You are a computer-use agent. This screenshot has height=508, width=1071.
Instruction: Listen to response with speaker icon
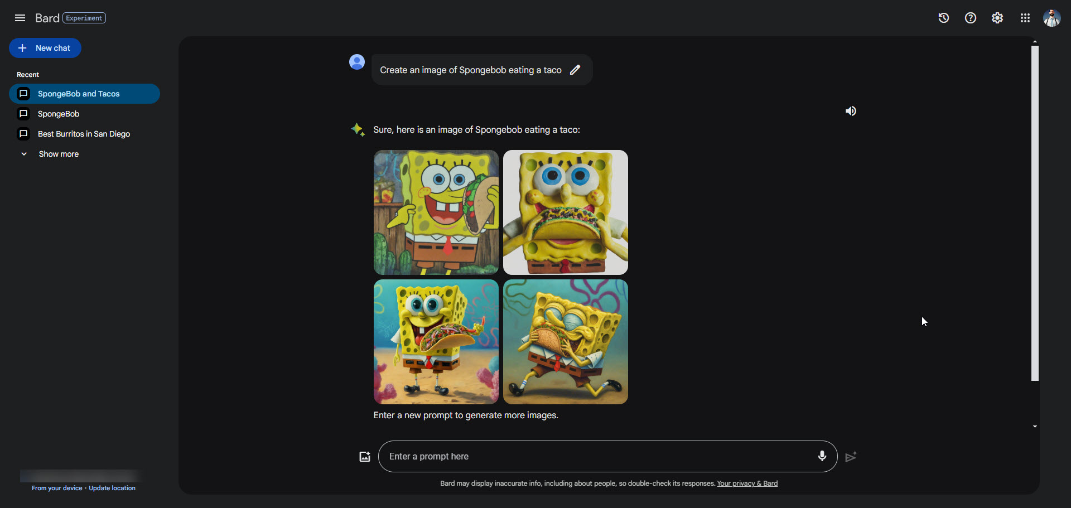click(851, 111)
